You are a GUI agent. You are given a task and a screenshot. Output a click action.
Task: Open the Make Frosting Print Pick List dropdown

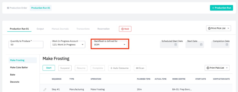217,68
